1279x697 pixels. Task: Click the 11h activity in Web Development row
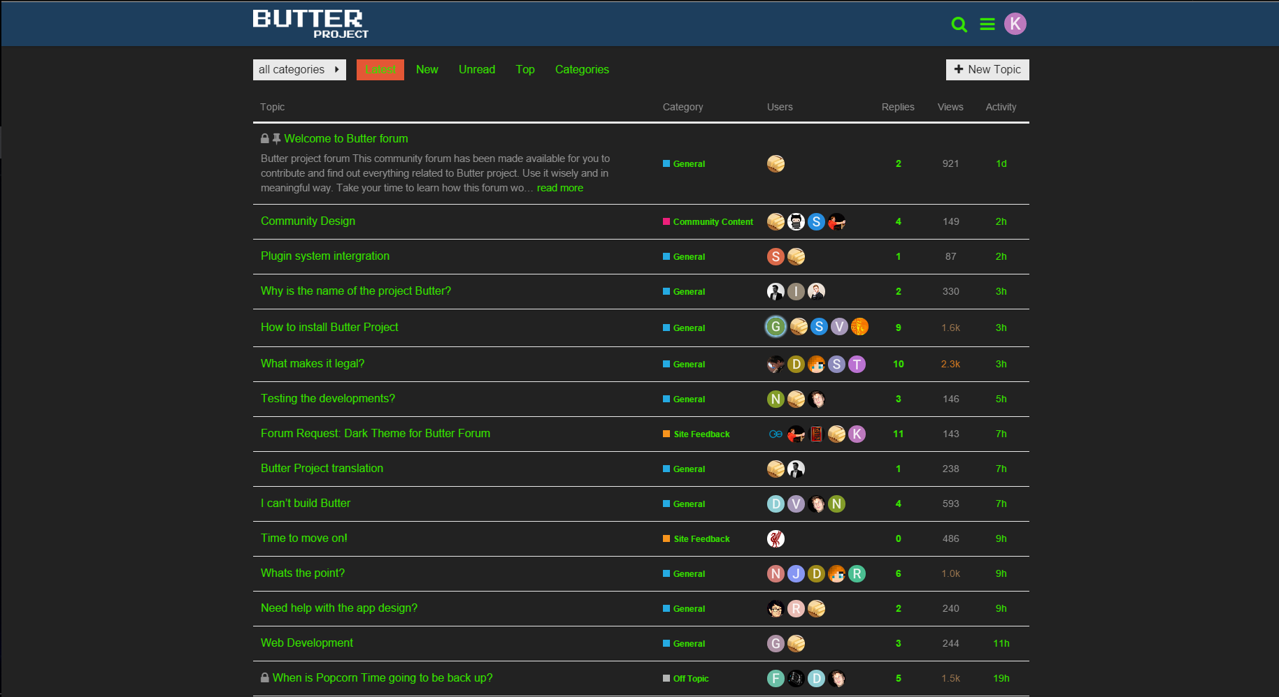[x=1001, y=643]
